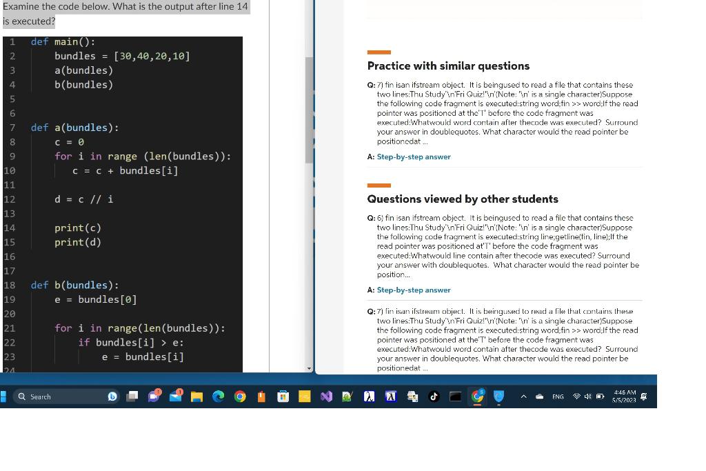The image size is (706, 471).
Task: Open Bing chat icon in search box
Action: (x=112, y=397)
